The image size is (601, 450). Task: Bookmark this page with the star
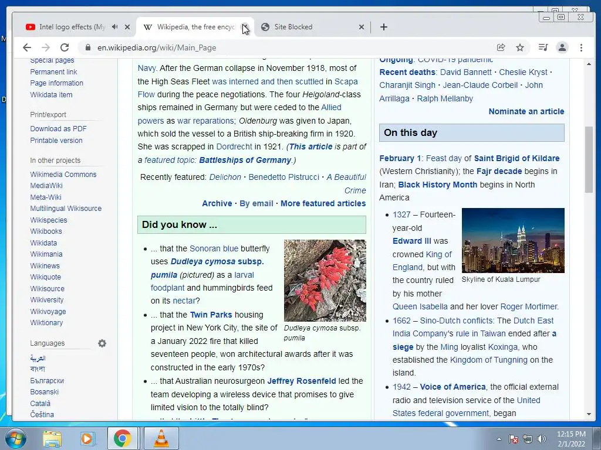pyautogui.click(x=520, y=47)
